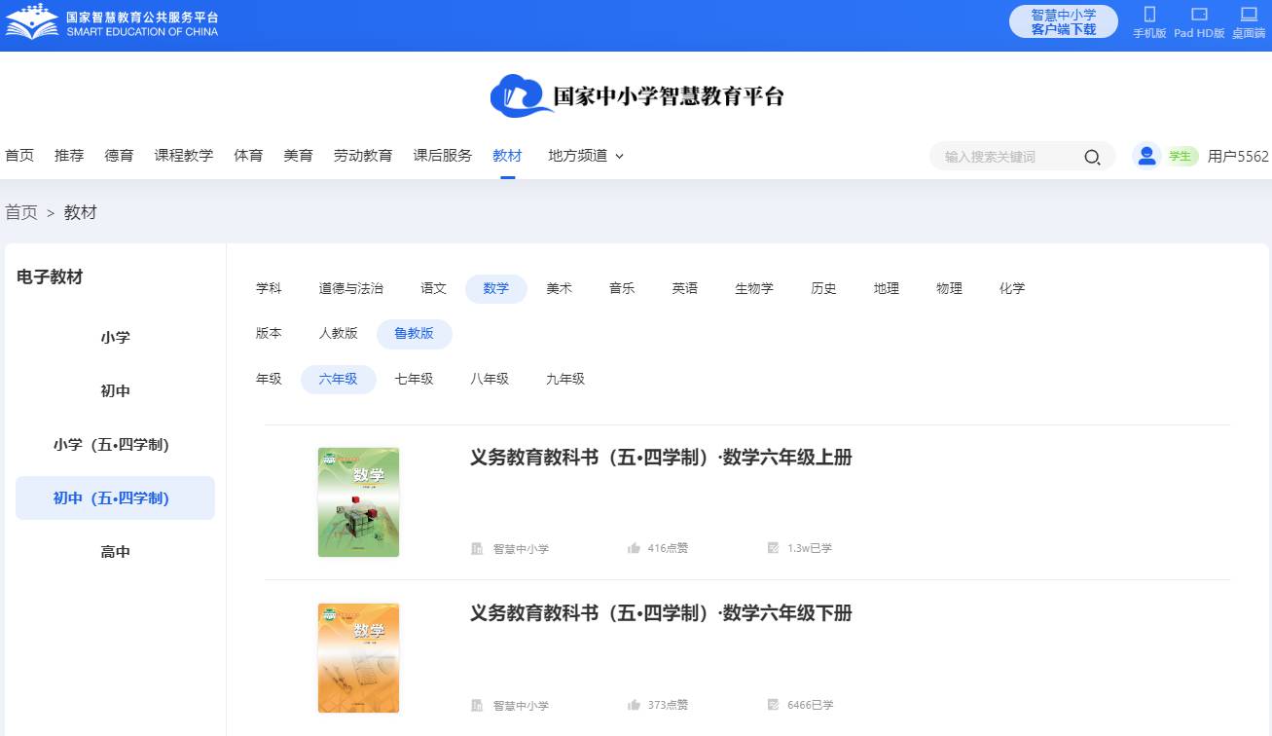Click the search magnifier icon
Viewport: 1272px width, 736px height.
(1092, 157)
